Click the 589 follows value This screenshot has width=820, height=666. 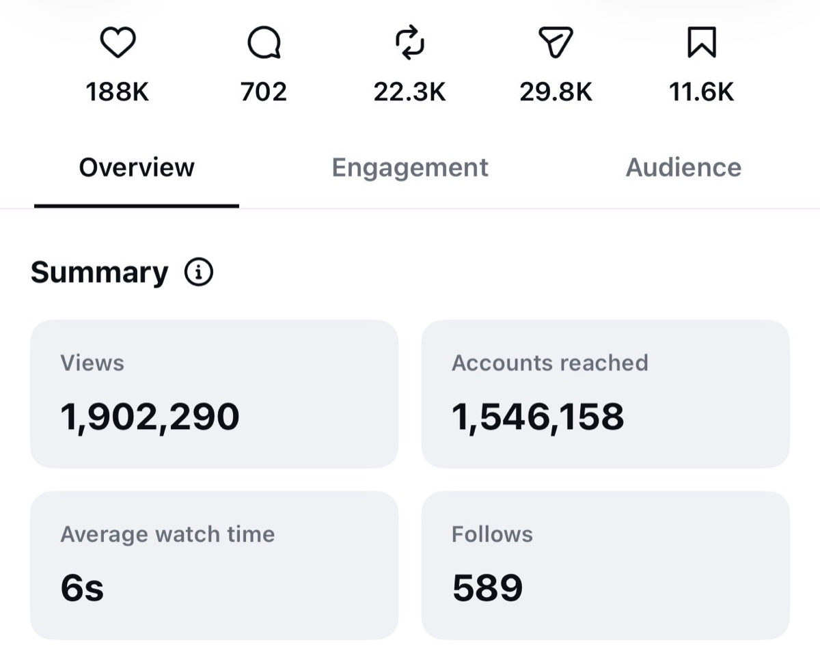(488, 588)
